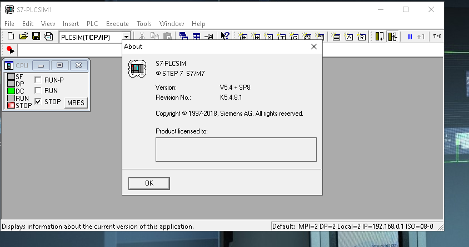Image resolution: width=469 pixels, height=247 pixels.
Task: Click the Pause simulation icon
Action: tap(410, 37)
